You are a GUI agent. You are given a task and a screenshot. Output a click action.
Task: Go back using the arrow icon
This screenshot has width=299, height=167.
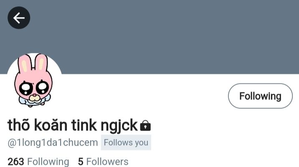point(19,18)
